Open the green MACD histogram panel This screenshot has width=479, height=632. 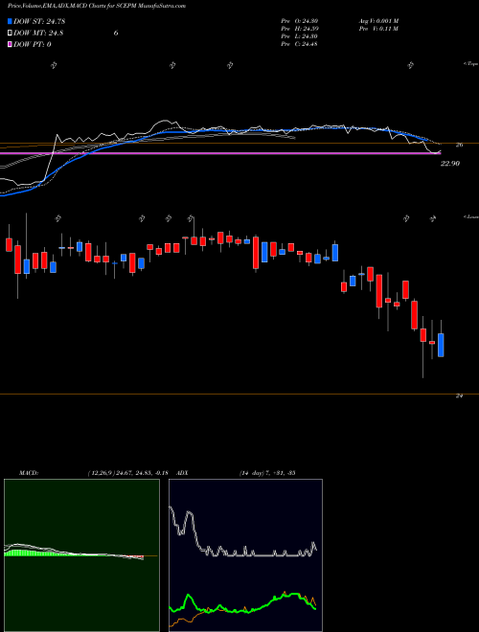click(81, 555)
